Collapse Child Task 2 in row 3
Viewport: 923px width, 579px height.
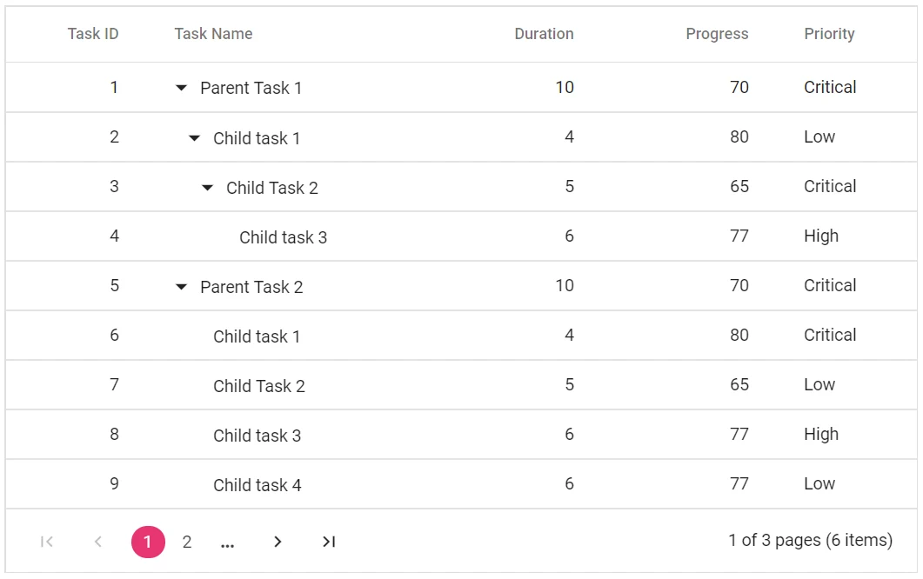[x=206, y=187]
